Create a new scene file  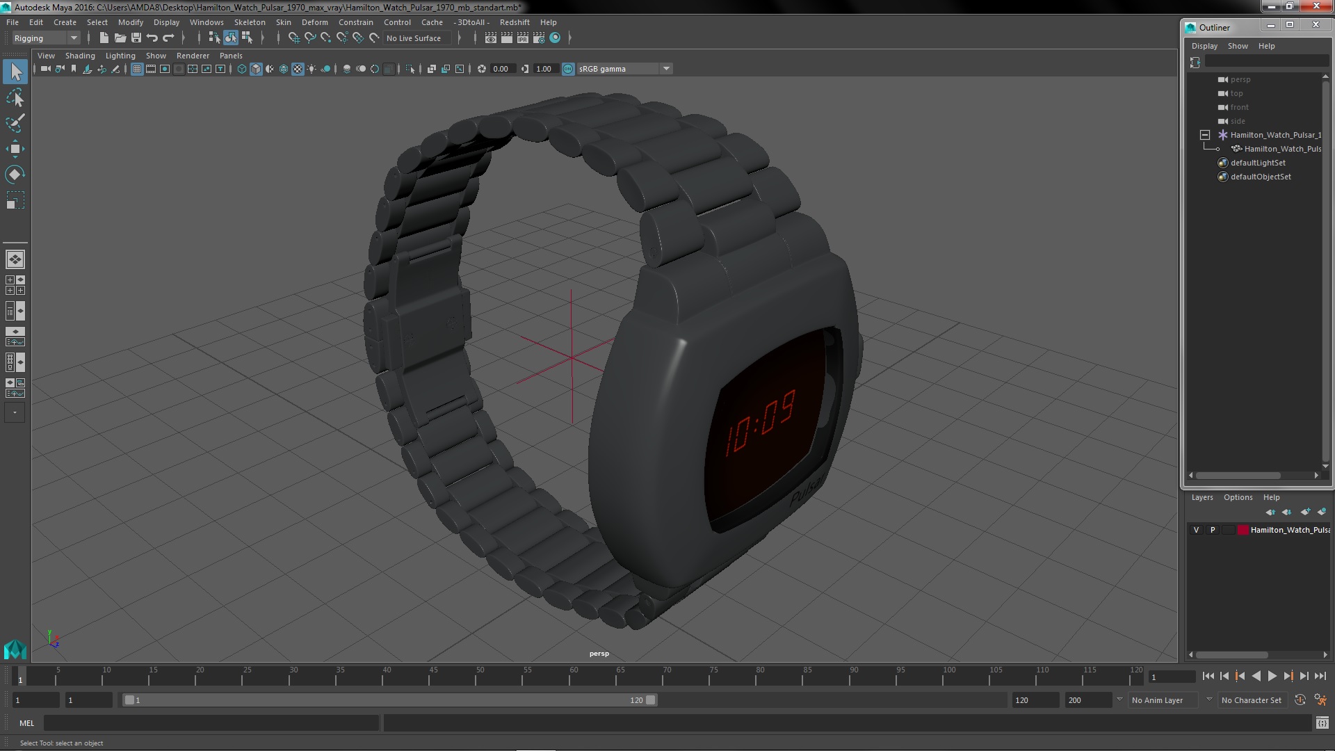(x=104, y=38)
